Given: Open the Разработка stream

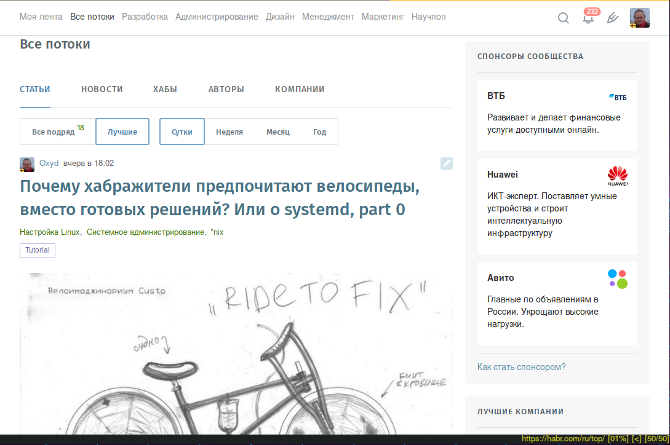Looking at the screenshot, I should [x=145, y=17].
